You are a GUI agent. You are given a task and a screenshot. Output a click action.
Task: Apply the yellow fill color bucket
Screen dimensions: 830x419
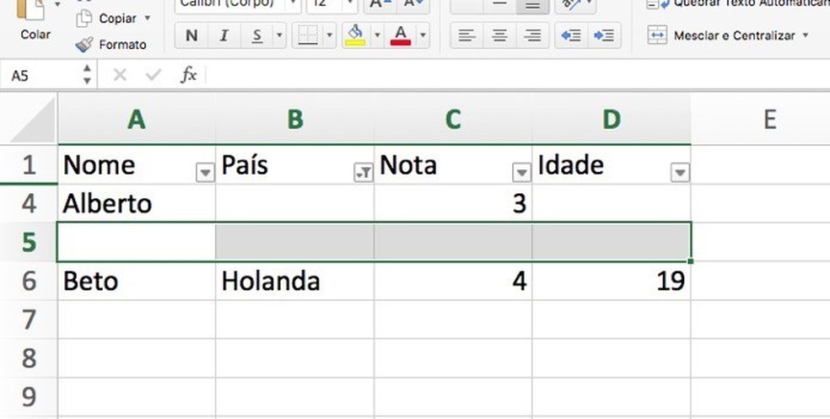tap(355, 35)
